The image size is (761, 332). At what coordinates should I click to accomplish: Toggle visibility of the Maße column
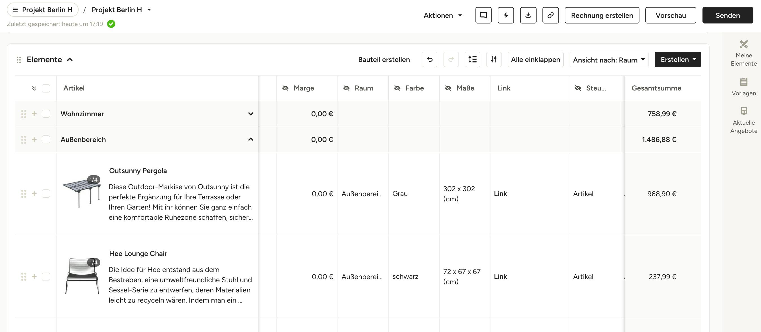[x=448, y=89]
